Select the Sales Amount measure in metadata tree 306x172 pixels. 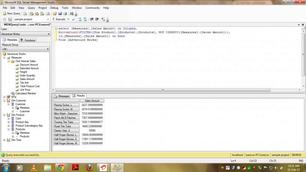(x=27, y=79)
